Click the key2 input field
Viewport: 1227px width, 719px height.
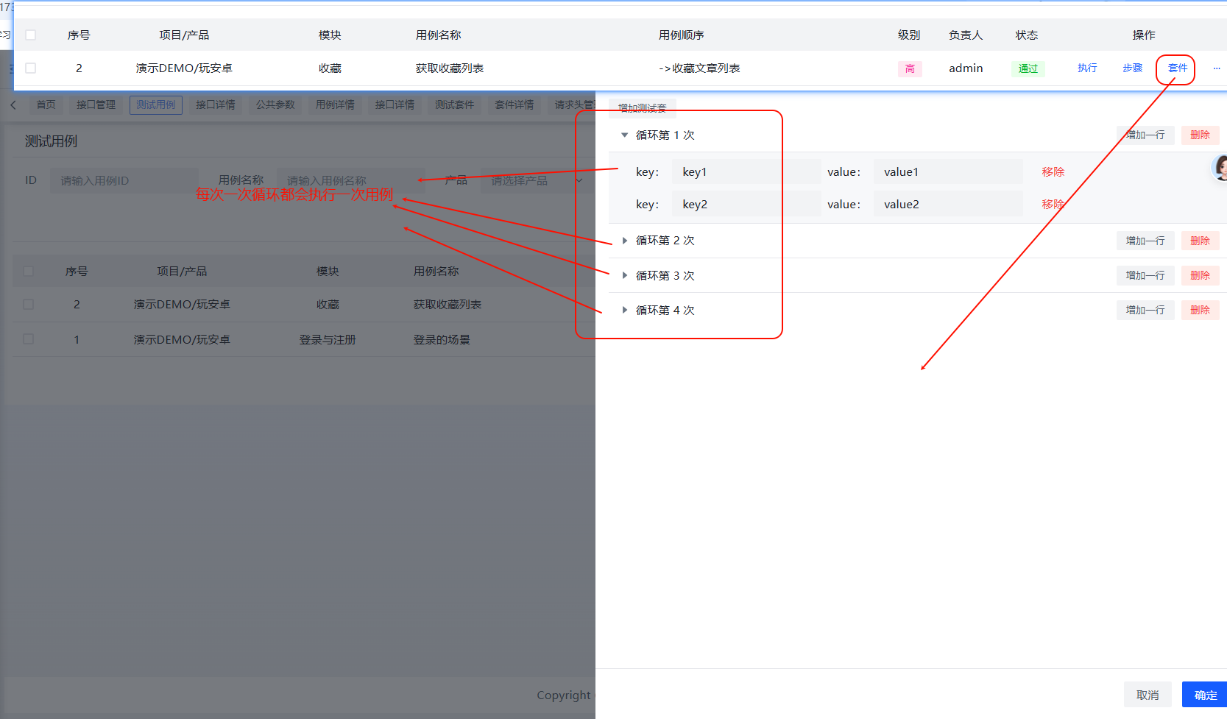point(745,205)
